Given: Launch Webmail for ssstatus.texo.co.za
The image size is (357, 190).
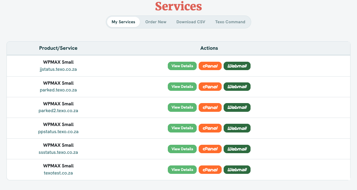Looking at the screenshot, I should click(x=237, y=149).
